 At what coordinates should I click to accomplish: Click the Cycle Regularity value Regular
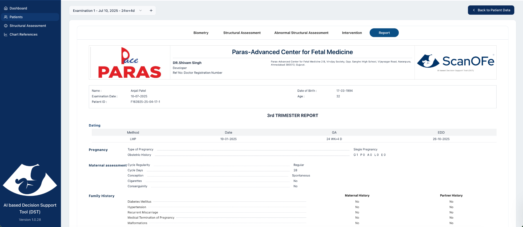(299, 165)
